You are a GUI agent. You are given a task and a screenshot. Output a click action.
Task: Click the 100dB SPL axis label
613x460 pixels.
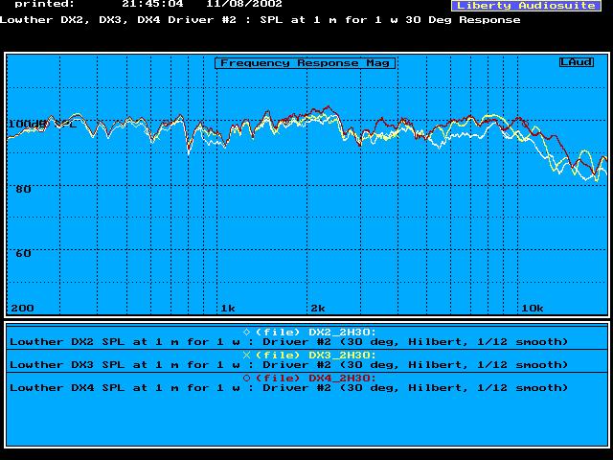[x=42, y=125]
